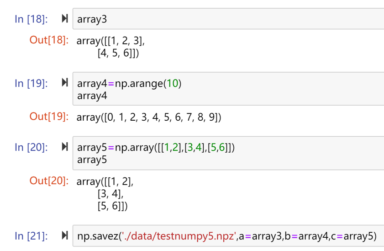384x251 pixels.
Task: Click the './data/testnumpy5.npz' path string
Action: (x=179, y=236)
